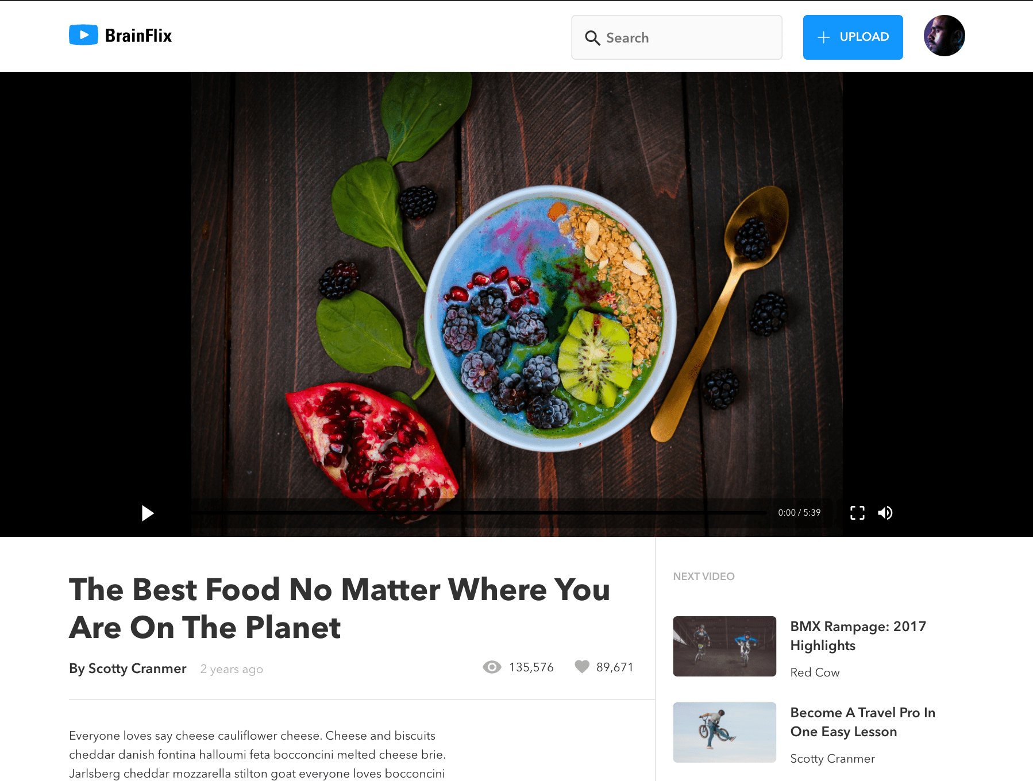
Task: Click the magnifier icon in the search box
Action: pos(592,38)
